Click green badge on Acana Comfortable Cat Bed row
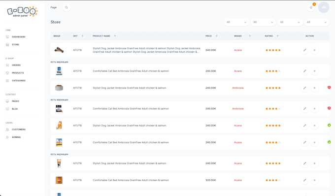This screenshot has width=335, height=196. coord(329,142)
